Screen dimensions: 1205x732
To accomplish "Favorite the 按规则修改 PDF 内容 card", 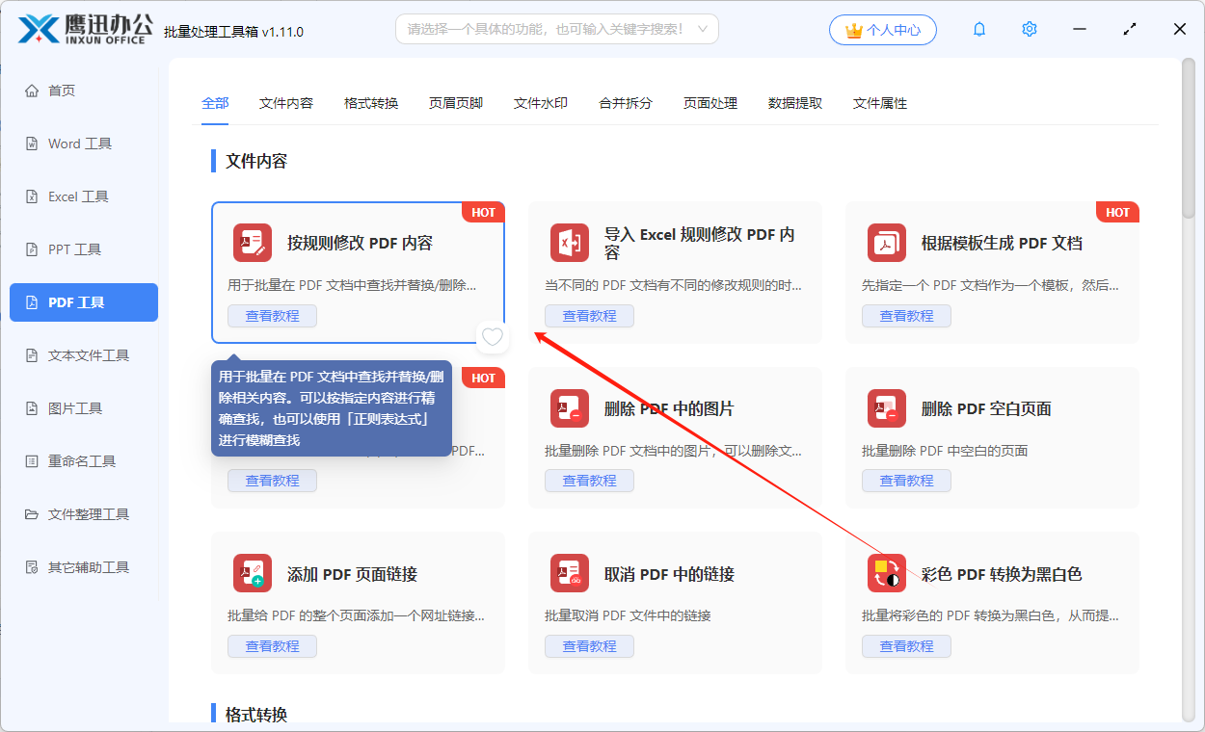I will 492,337.
